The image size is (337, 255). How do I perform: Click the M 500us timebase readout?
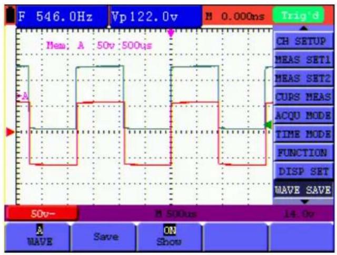(x=176, y=214)
